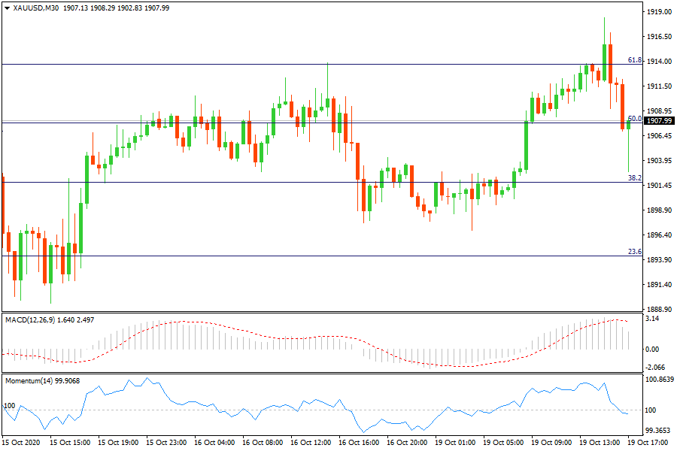Select the 61.8 Fibonacci level label

click(634, 60)
